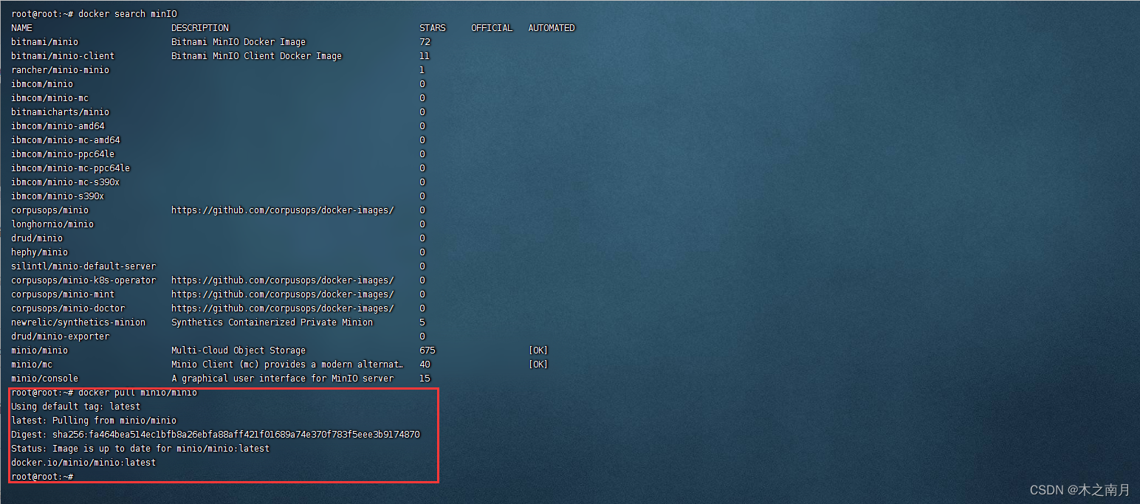
Task: Click the 'A graphical user interface' description
Action: pos(283,379)
